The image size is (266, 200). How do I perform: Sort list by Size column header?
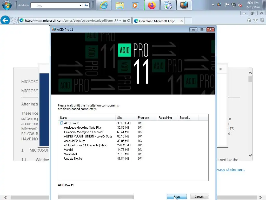[x=126, y=117]
